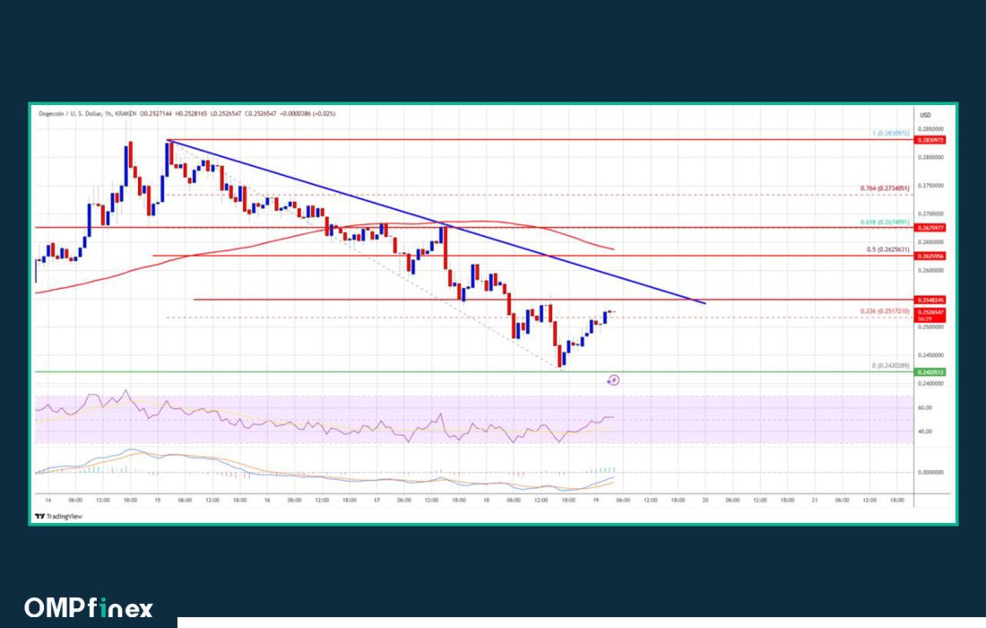Click the purple event marker icon below candles
Screen dimensions: 986x628
click(x=614, y=380)
